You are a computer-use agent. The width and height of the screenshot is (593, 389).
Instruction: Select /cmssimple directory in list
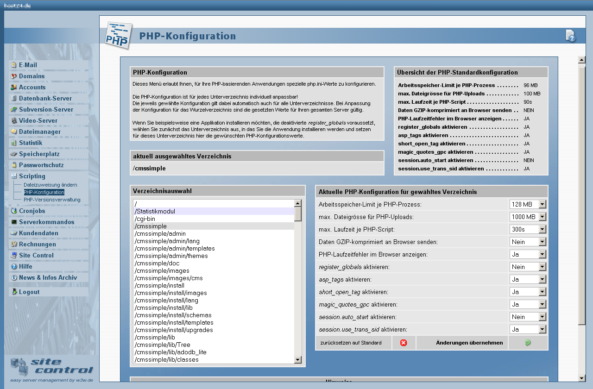point(214,226)
